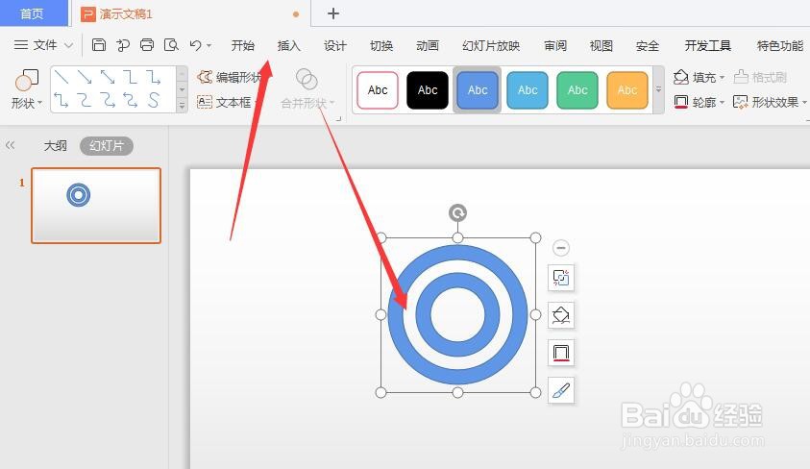The width and height of the screenshot is (810, 469).
Task: Apply the black Abc shape style
Action: 428,90
